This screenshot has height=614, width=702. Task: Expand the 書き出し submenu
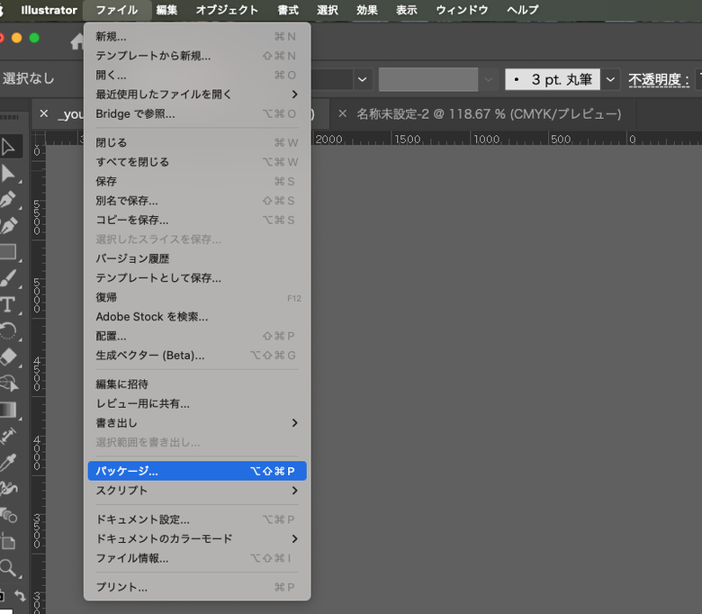[x=197, y=423]
